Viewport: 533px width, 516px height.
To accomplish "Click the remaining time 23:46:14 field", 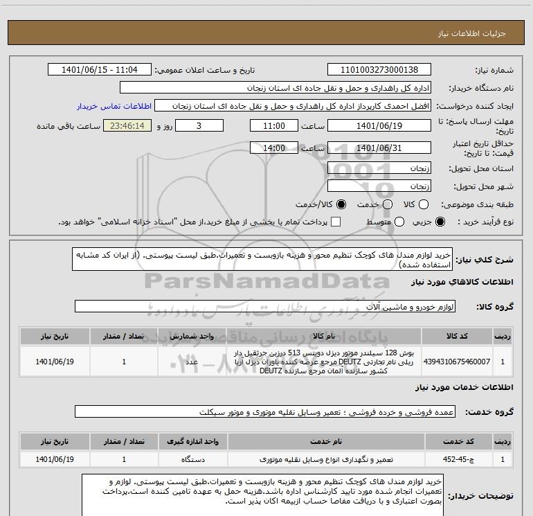I will coord(127,125).
